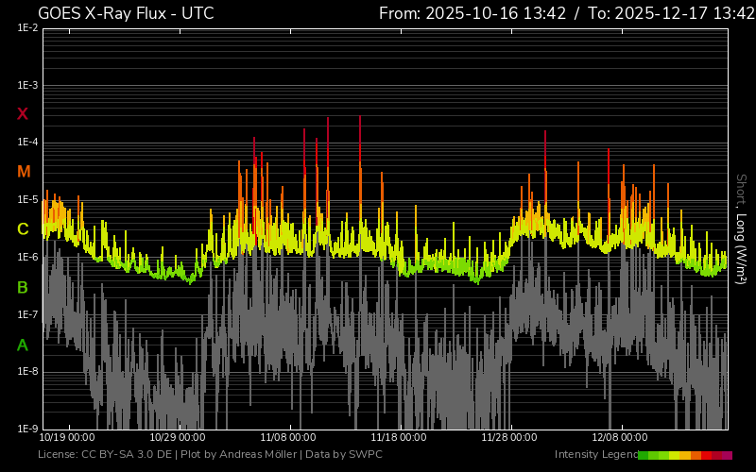Click the intensity legend color bar

[x=684, y=455]
